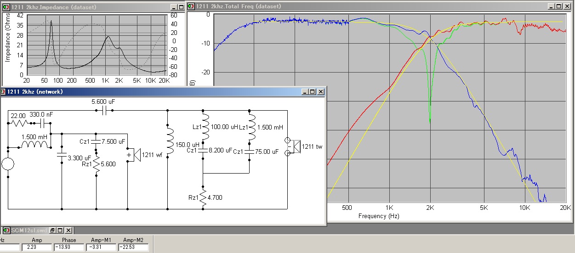Select the Cz1 8.200 uF capacitor symbol

pyautogui.click(x=203, y=151)
